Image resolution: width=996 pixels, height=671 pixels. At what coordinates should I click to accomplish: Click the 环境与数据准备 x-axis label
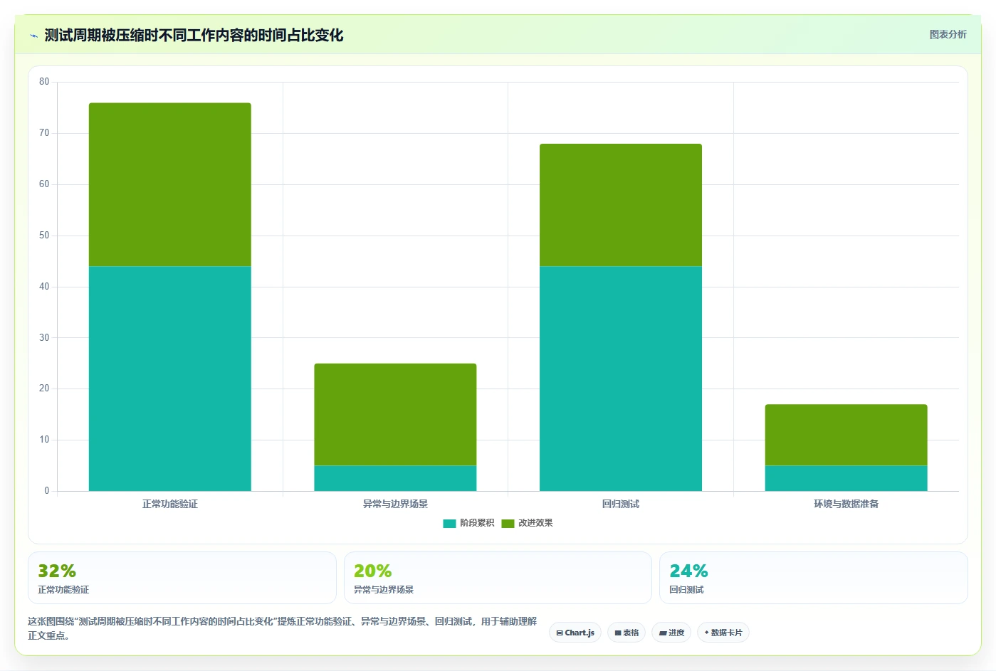point(846,504)
